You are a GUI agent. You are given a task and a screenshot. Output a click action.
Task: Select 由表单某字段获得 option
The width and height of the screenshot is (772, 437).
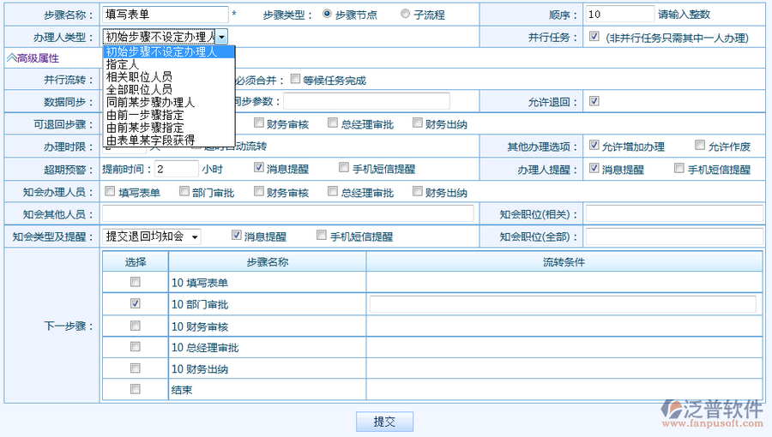150,140
